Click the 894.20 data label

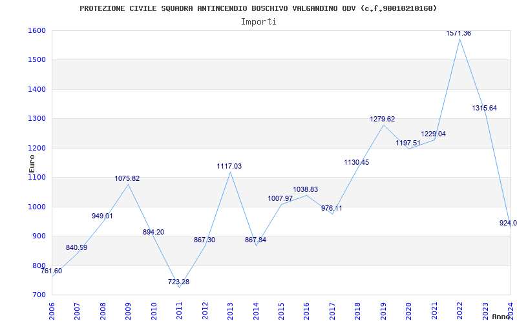pos(153,232)
